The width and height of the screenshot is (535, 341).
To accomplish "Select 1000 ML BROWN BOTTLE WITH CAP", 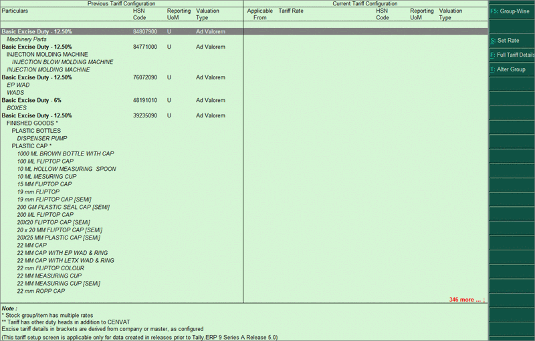I will tap(66, 153).
